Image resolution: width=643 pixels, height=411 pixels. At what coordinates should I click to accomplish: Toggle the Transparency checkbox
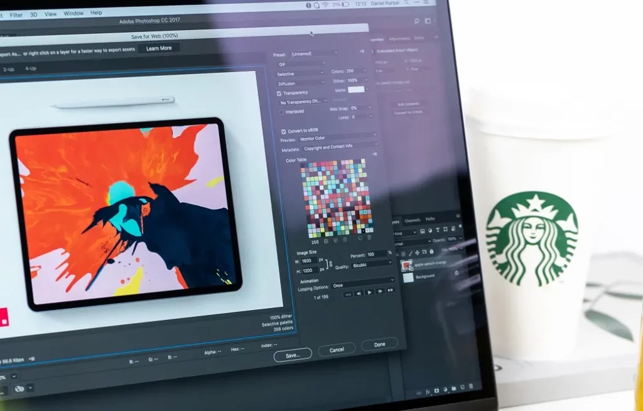279,93
